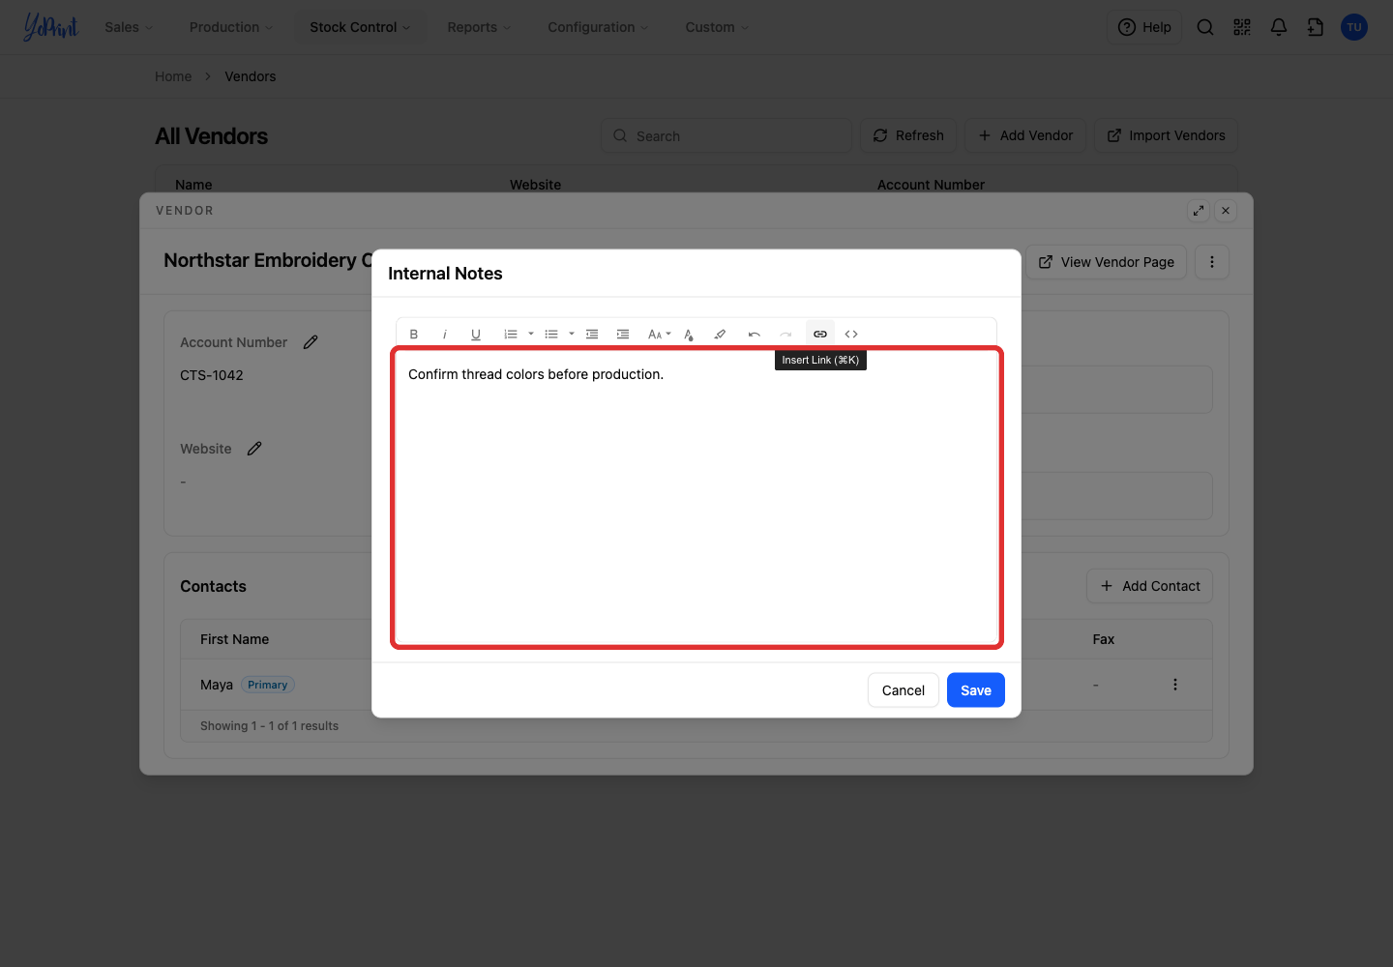Increase indent in the notes editor

pos(623,334)
